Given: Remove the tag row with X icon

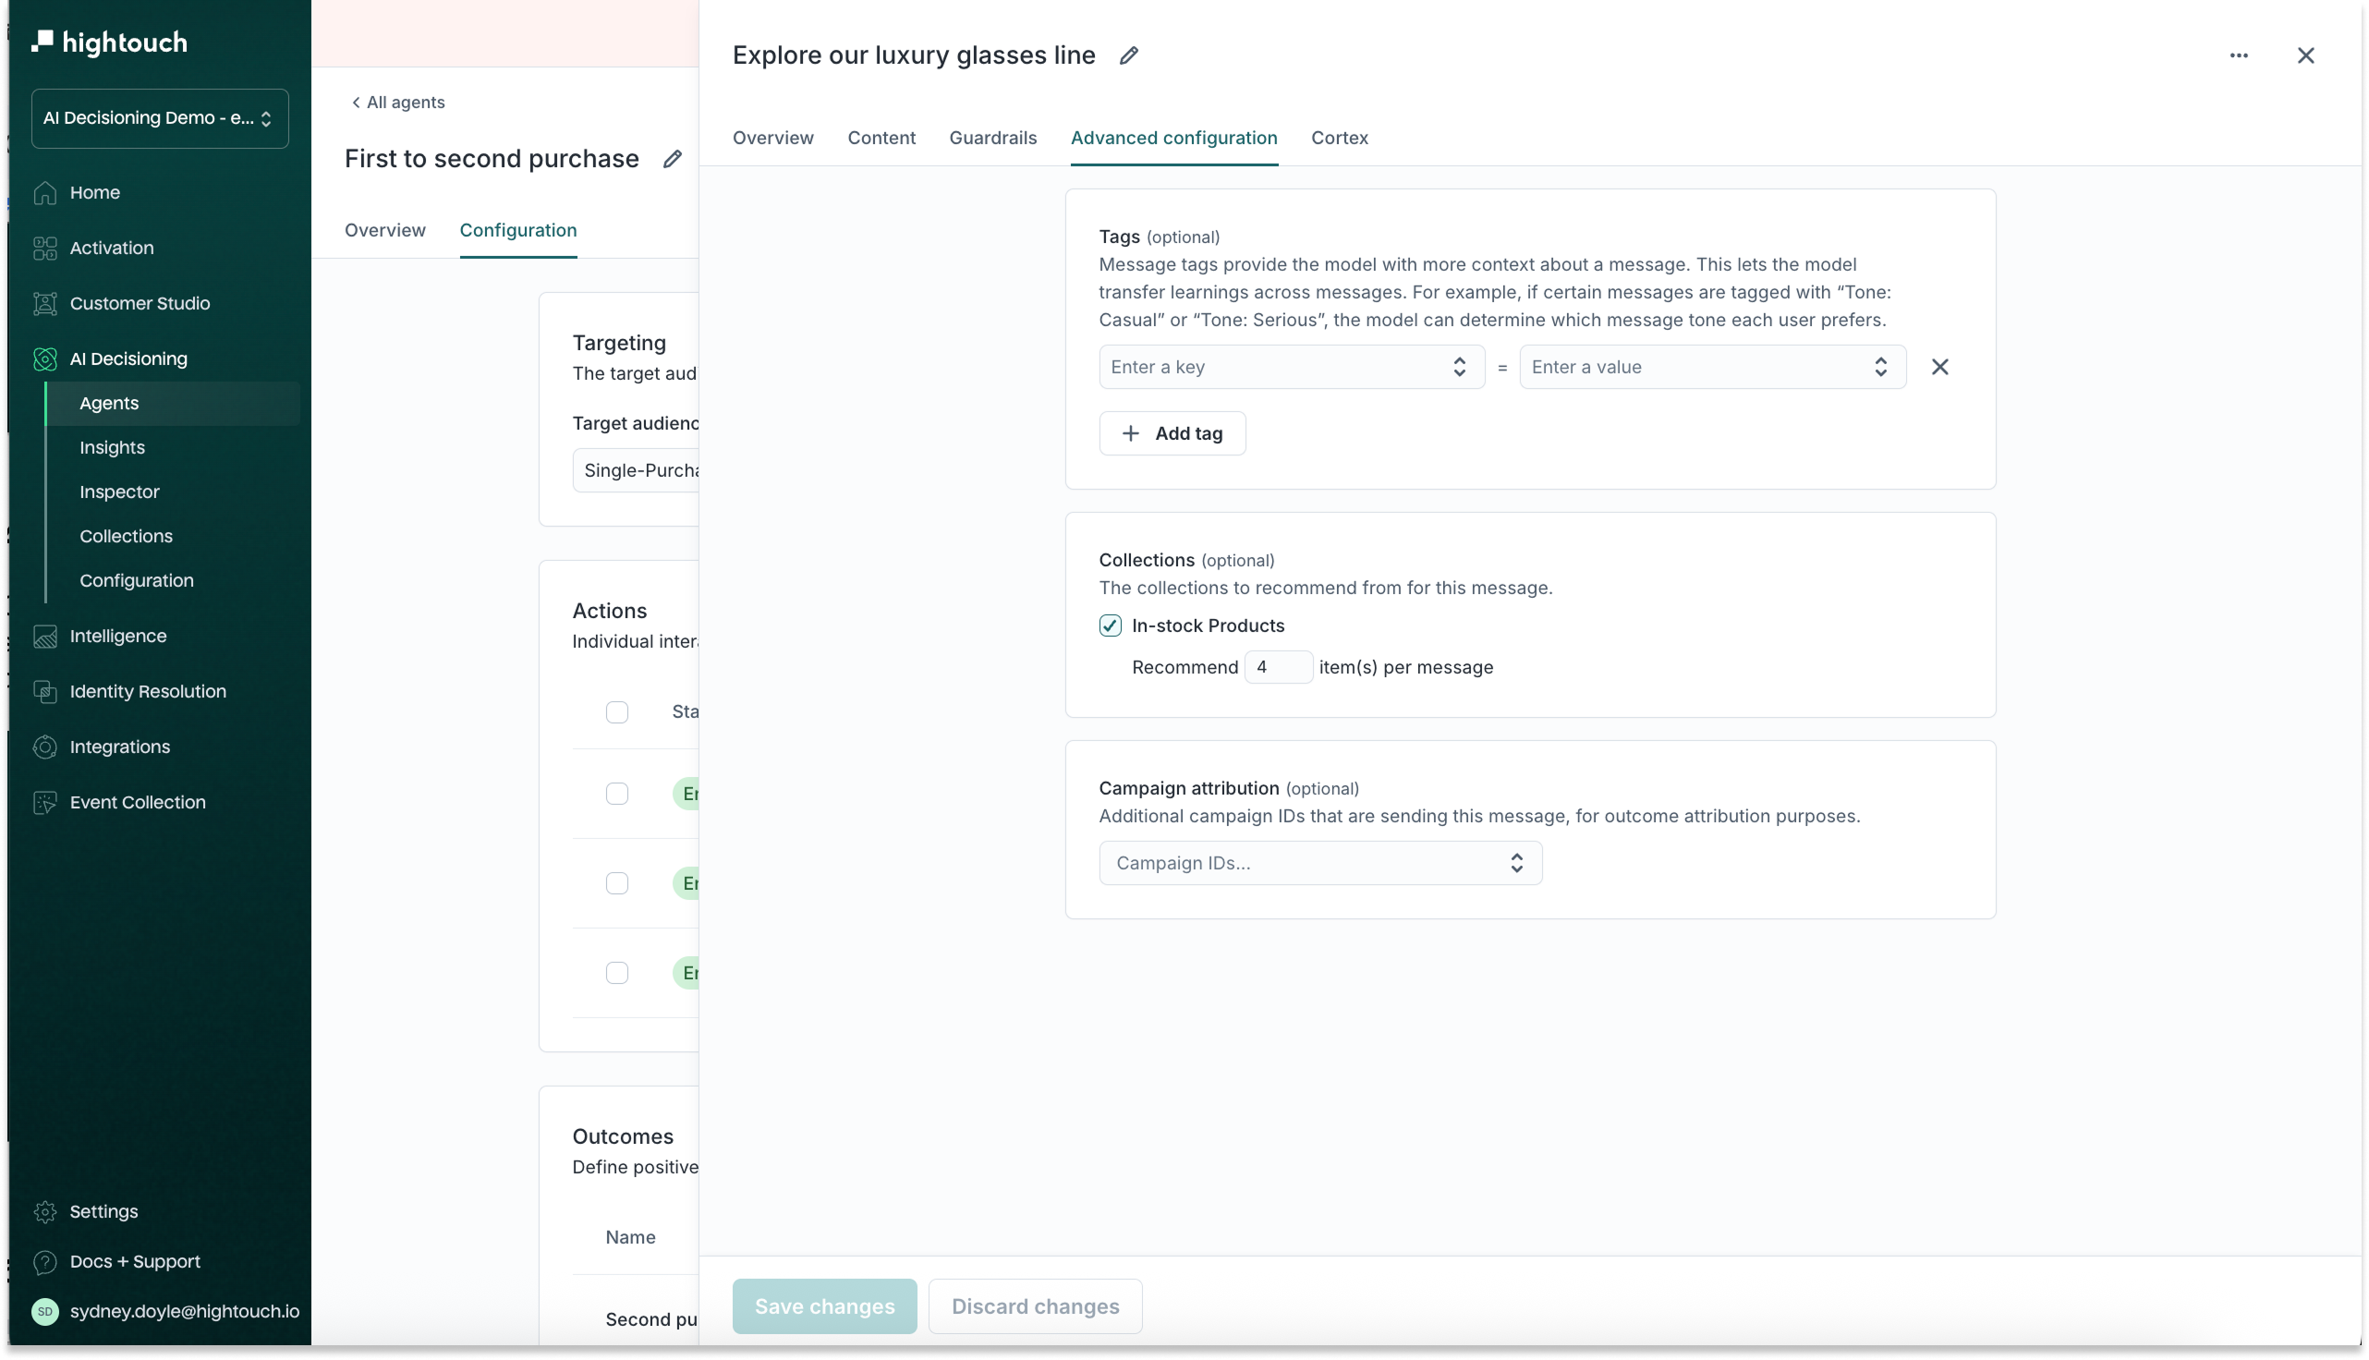Looking at the screenshot, I should coord(1939,367).
